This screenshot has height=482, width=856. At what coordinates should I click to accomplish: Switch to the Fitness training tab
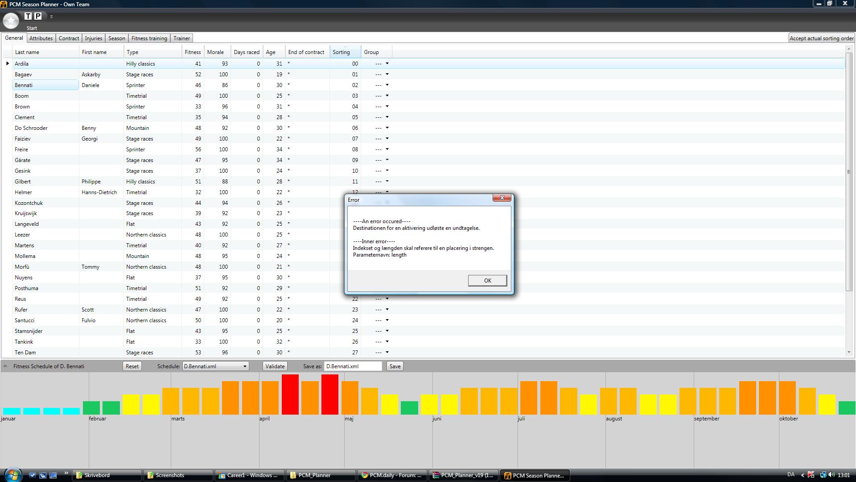pyautogui.click(x=149, y=38)
